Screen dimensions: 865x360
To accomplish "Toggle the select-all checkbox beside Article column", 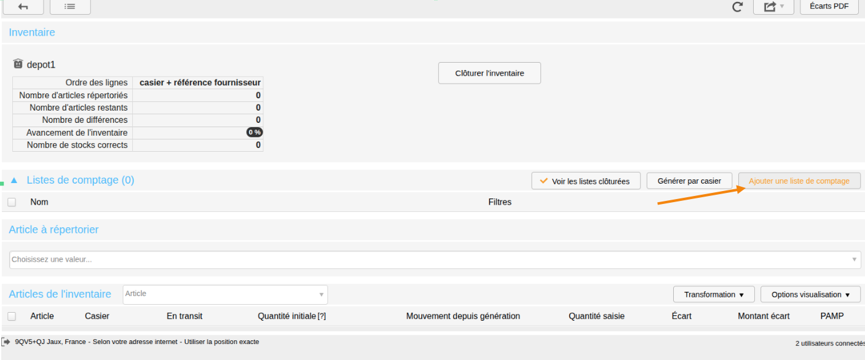I will click(12, 316).
